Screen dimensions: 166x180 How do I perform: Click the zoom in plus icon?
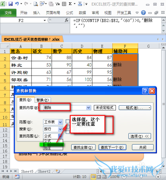pyautogui.click(x=158, y=177)
